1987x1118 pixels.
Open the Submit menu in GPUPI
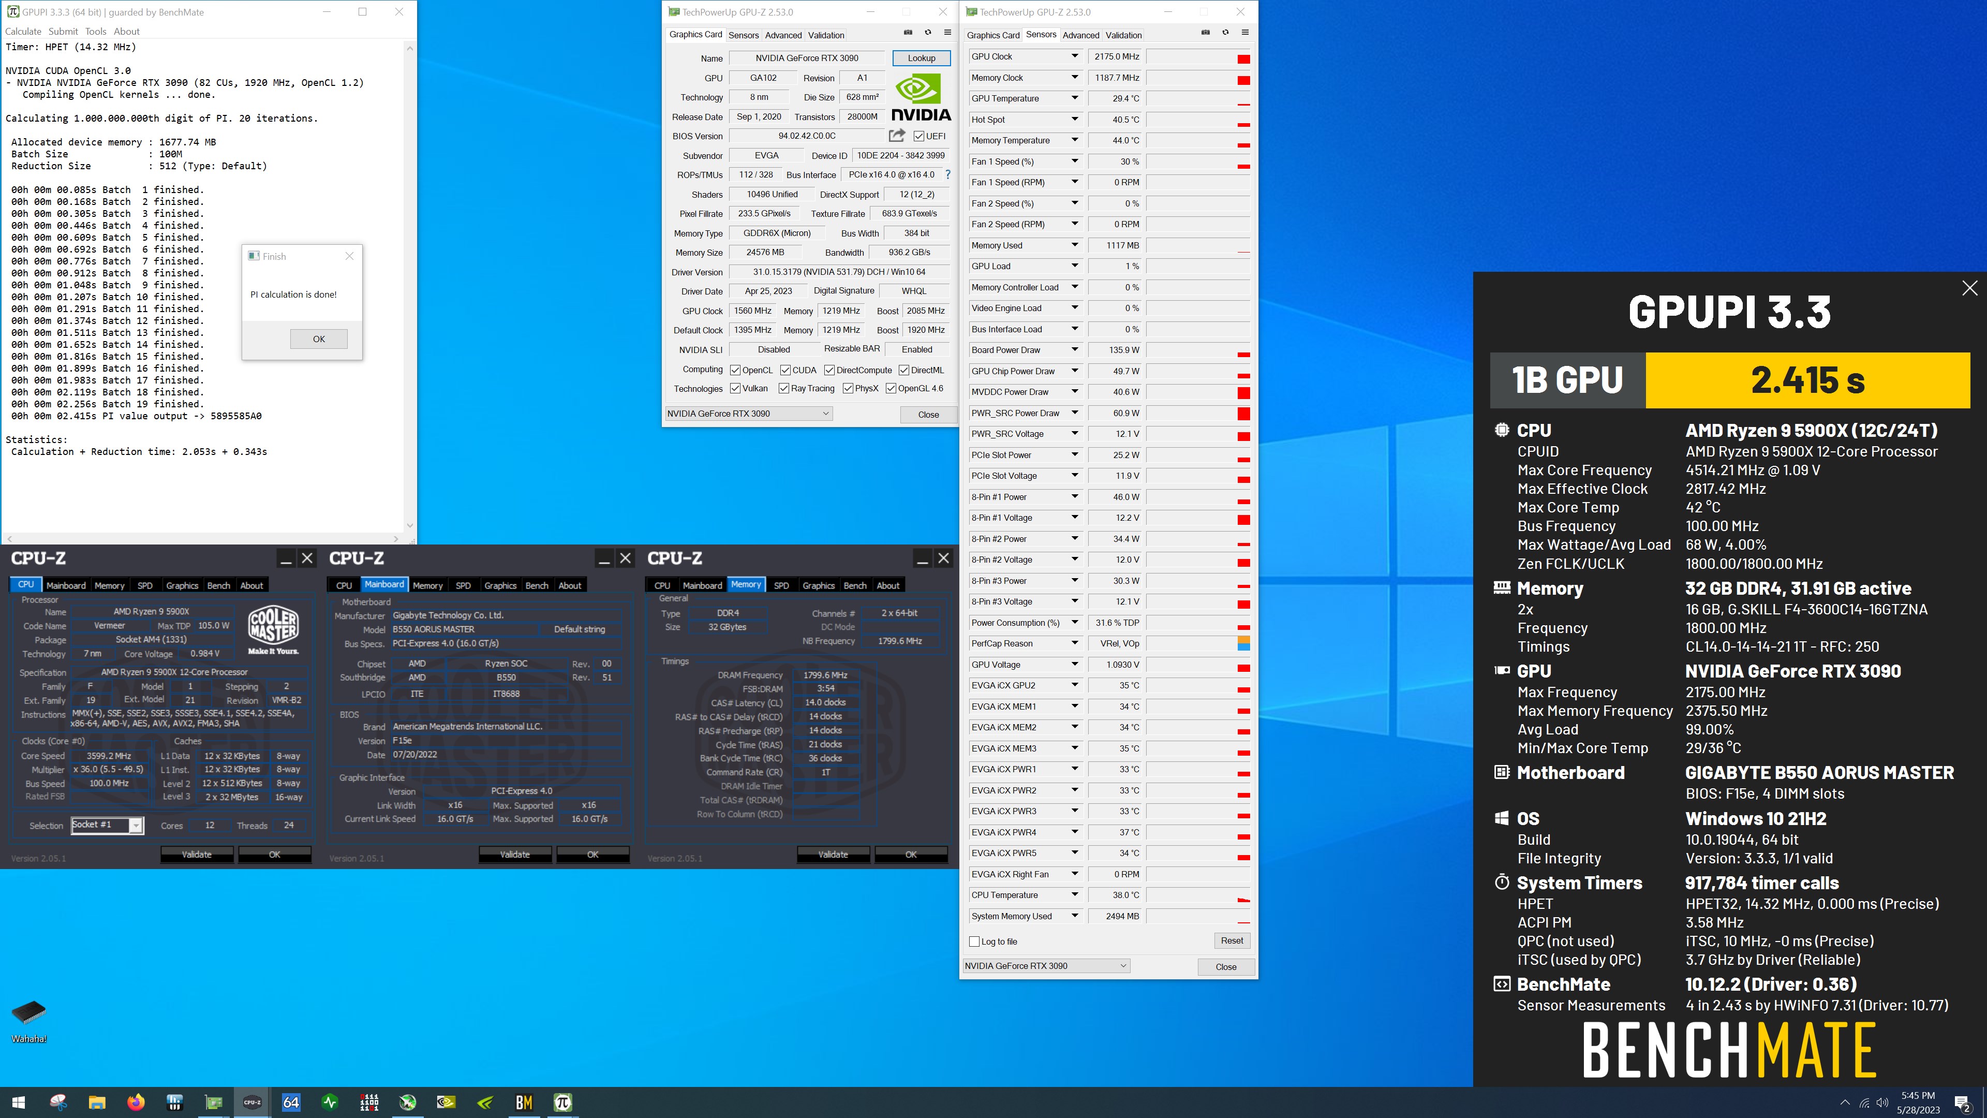click(63, 32)
